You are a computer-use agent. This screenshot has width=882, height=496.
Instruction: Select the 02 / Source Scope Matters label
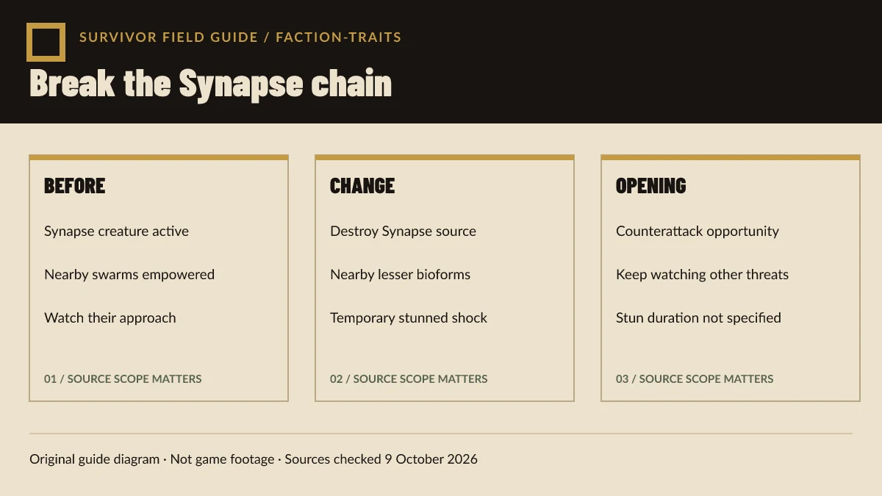click(409, 379)
